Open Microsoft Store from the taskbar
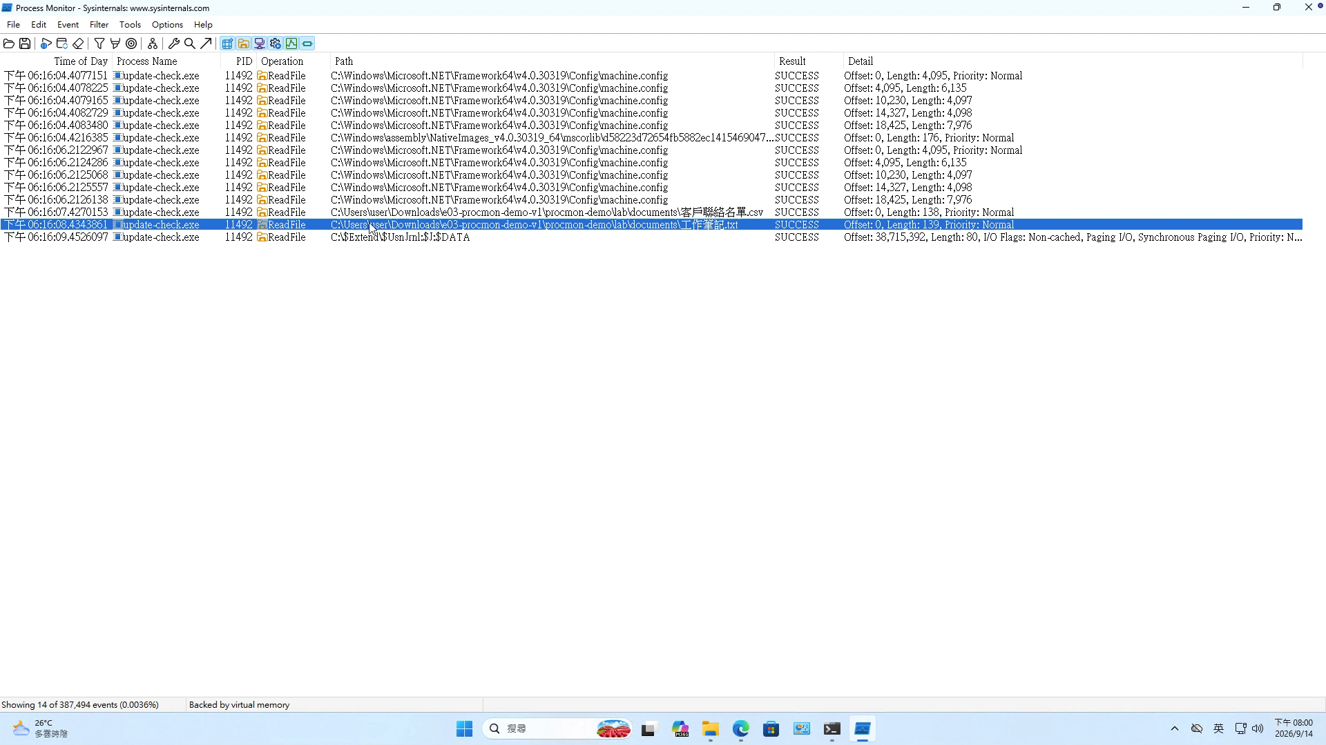The height and width of the screenshot is (745, 1326). coord(771,729)
